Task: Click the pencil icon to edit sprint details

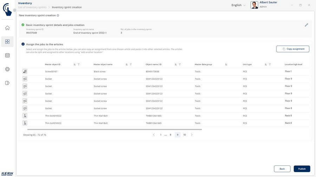Action: (306, 25)
